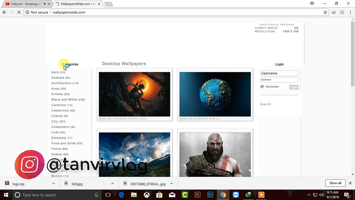Screen dimensions: 355x200
Task: Open the Windows Start menu
Action: click(6, 195)
